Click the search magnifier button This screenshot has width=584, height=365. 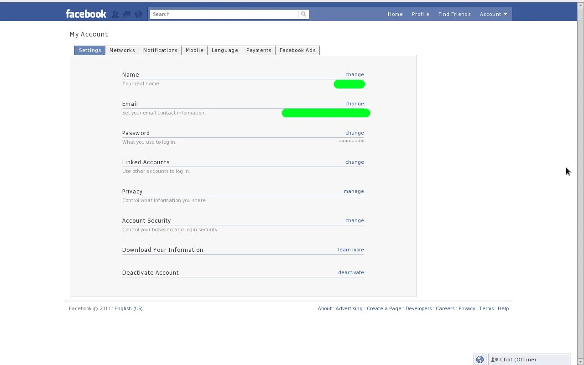[x=303, y=14]
